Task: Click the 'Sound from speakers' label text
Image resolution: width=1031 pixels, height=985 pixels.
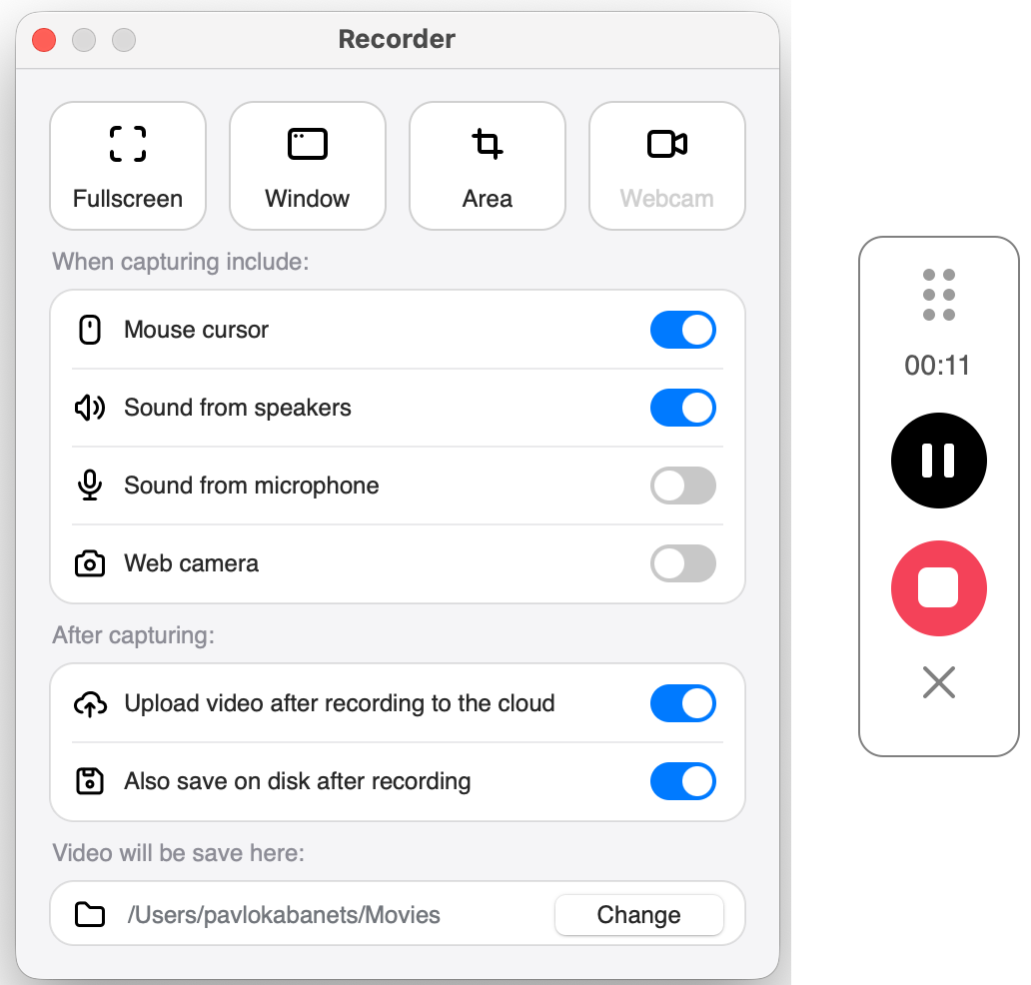Action: tap(238, 408)
